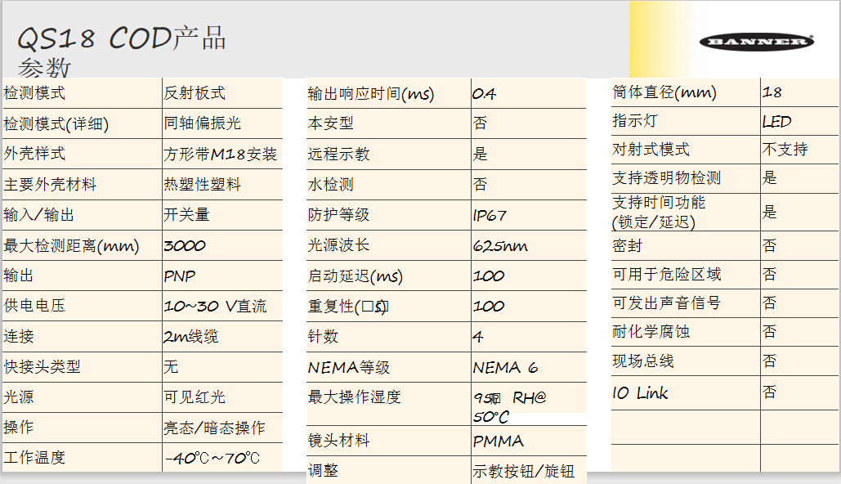Select the '光源波长' label
The height and width of the screenshot is (484, 841).
coord(338,244)
